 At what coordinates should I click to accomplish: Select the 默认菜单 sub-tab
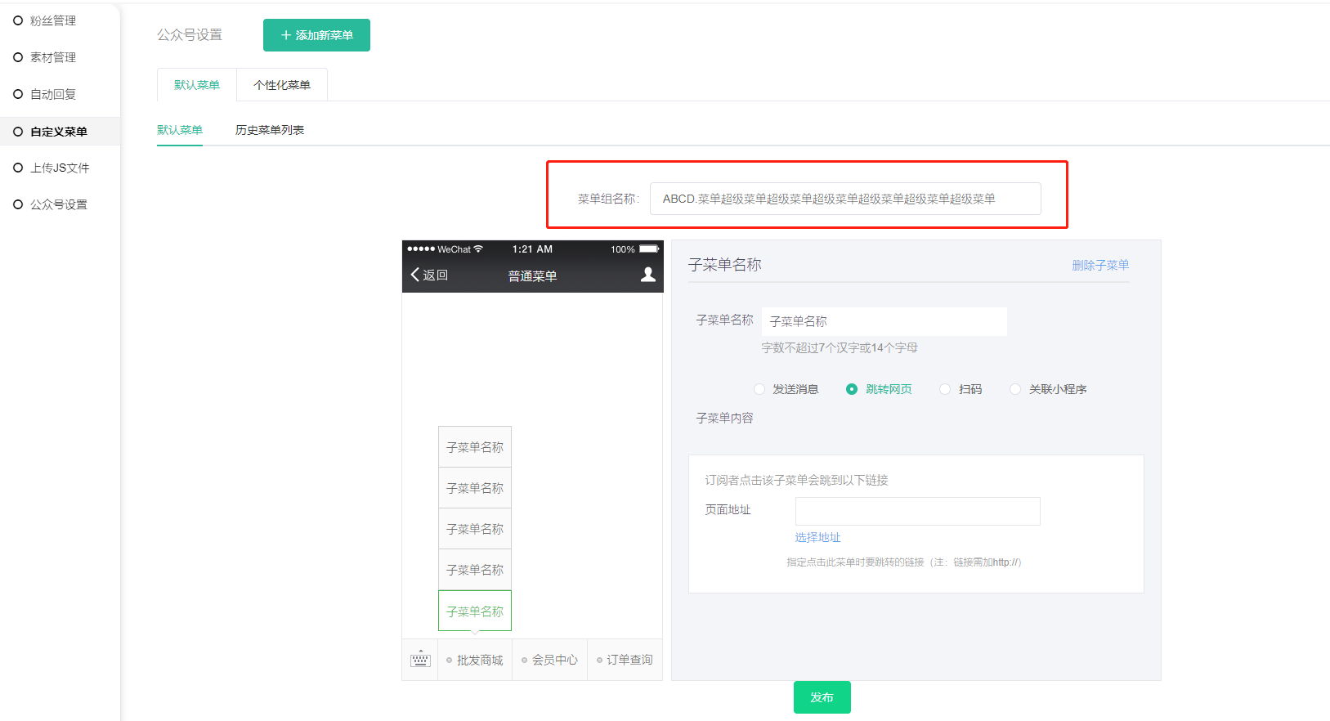180,130
